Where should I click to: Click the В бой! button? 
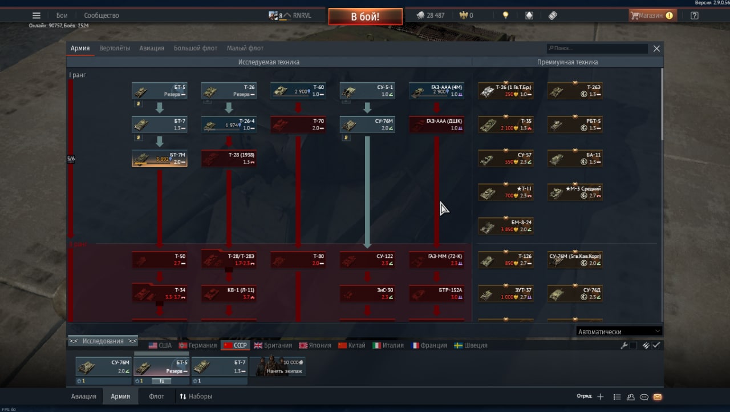(365, 17)
